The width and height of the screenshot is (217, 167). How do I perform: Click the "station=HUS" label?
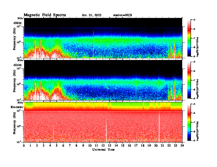coord(122,15)
